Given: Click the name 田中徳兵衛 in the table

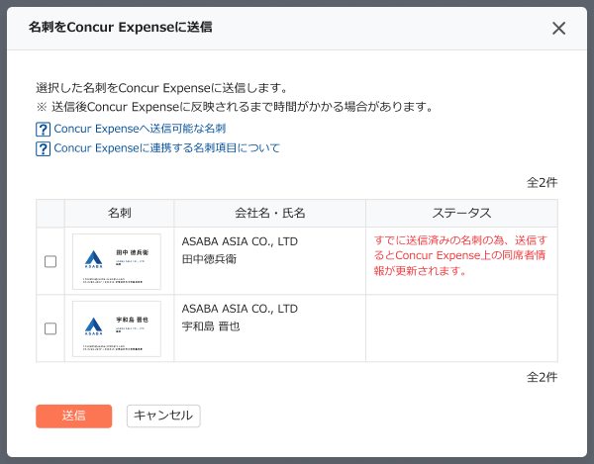Looking at the screenshot, I should point(212,259).
